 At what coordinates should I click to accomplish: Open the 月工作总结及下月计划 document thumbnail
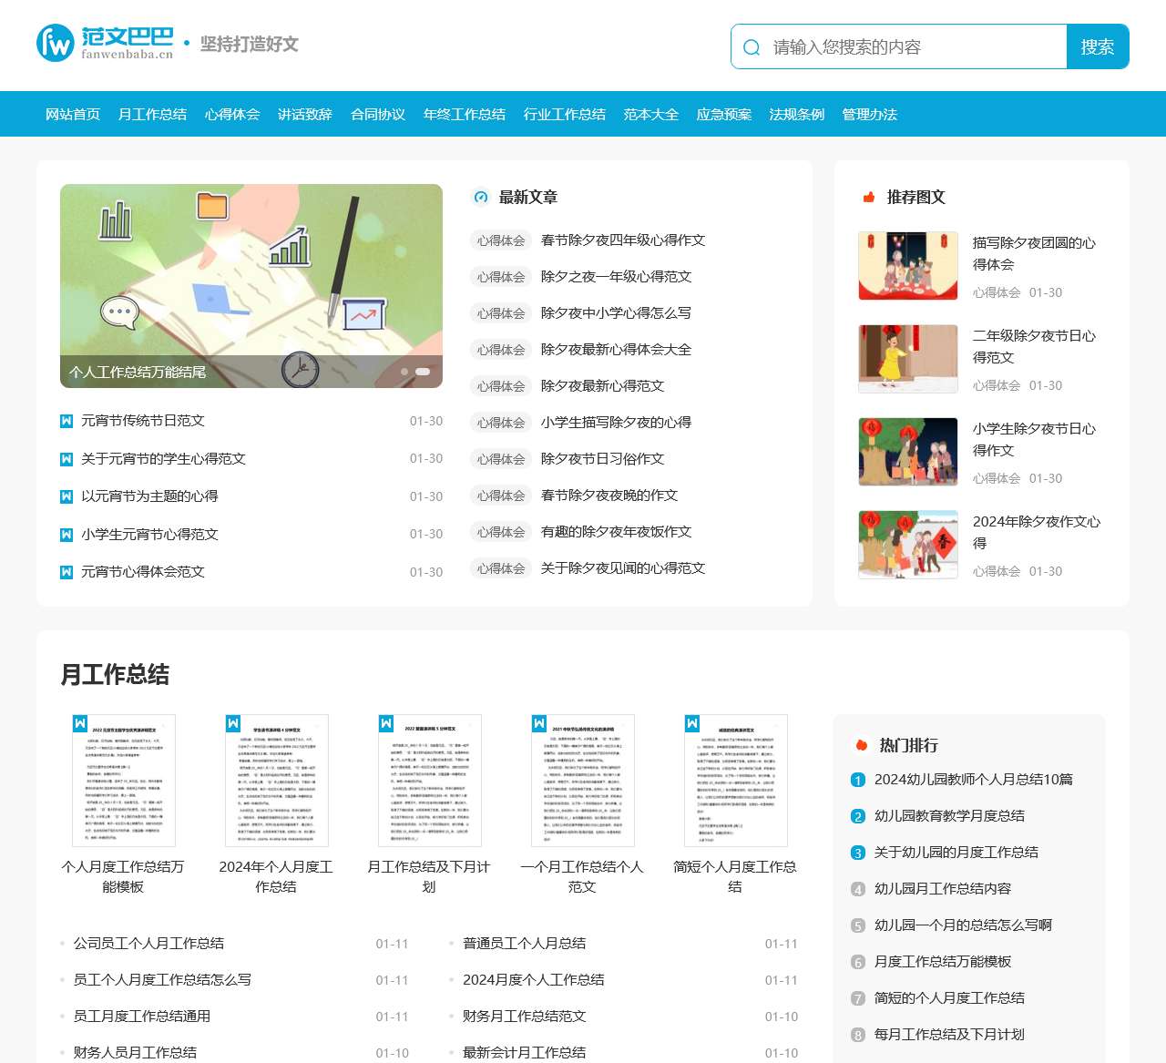point(429,781)
